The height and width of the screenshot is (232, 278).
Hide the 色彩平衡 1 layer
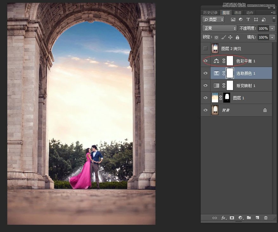(x=205, y=61)
